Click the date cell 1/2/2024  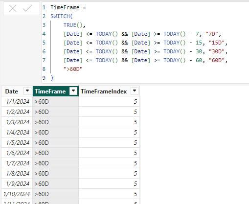(x=17, y=112)
